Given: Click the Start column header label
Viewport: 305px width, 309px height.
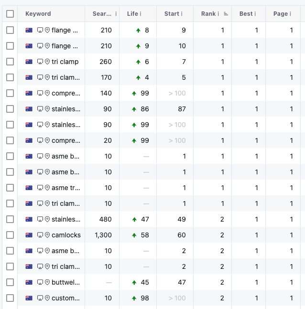Looking at the screenshot, I should (x=171, y=14).
